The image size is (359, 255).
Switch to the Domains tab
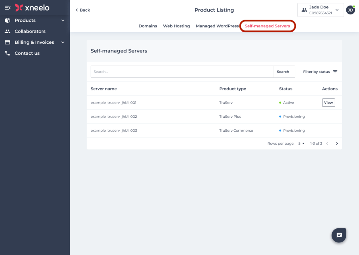coord(148,26)
